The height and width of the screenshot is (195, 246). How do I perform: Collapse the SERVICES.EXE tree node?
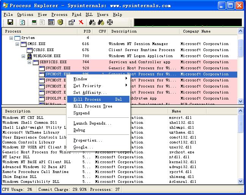click(x=29, y=62)
